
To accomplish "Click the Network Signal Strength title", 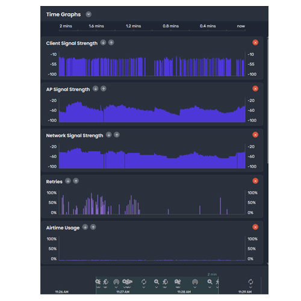I will pyautogui.click(x=75, y=135).
